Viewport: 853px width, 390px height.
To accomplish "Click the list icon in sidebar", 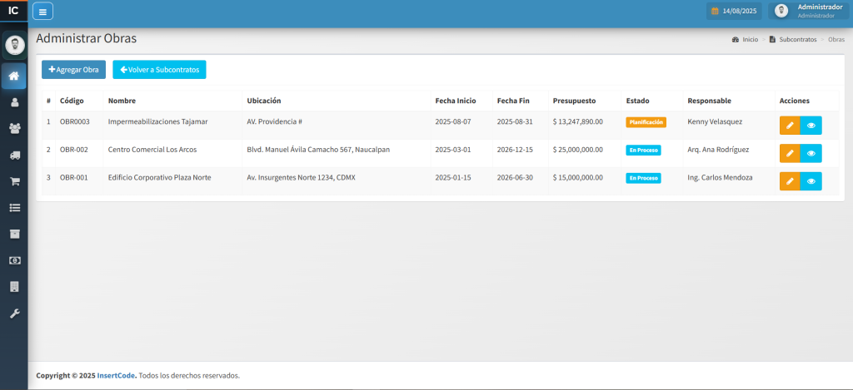I will pyautogui.click(x=14, y=207).
